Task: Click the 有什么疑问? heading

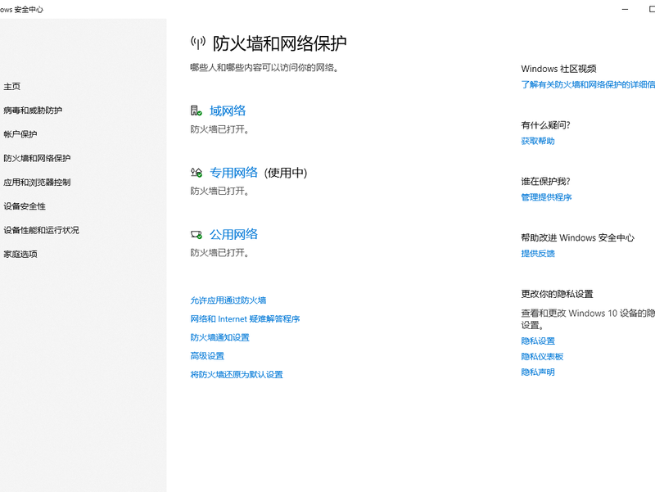Action: click(545, 125)
